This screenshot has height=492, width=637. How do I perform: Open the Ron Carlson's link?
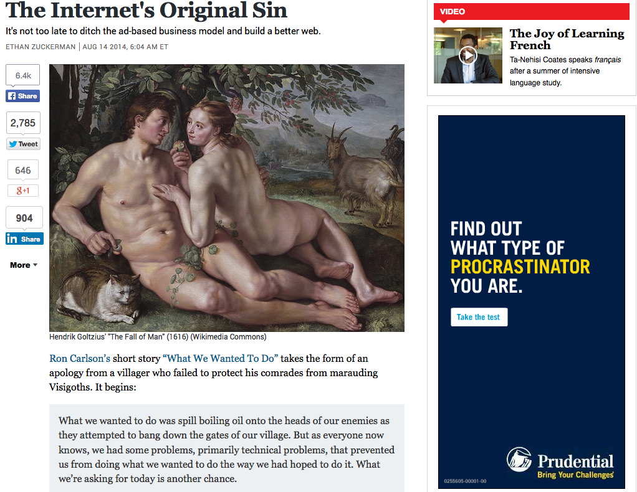[80, 359]
